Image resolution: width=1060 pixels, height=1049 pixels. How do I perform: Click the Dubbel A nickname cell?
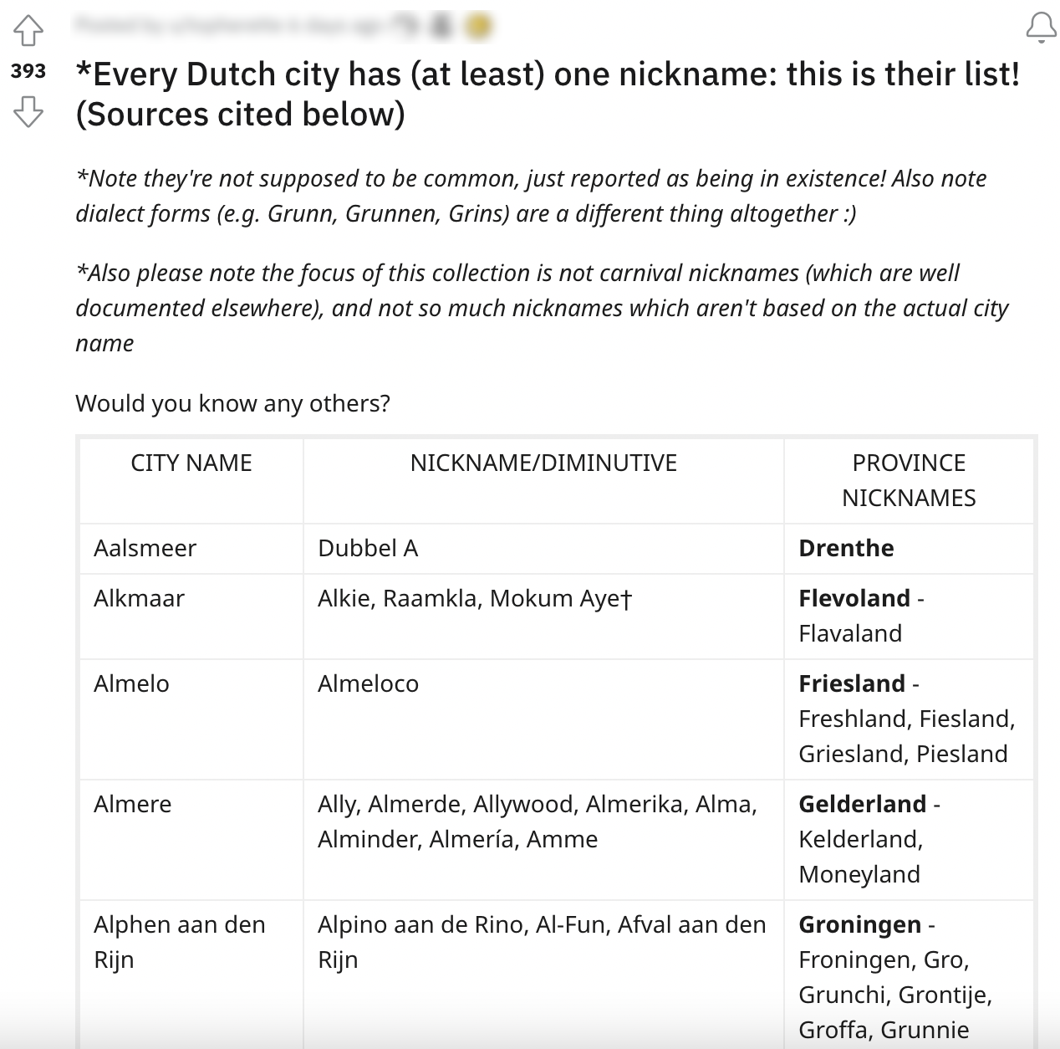(368, 548)
